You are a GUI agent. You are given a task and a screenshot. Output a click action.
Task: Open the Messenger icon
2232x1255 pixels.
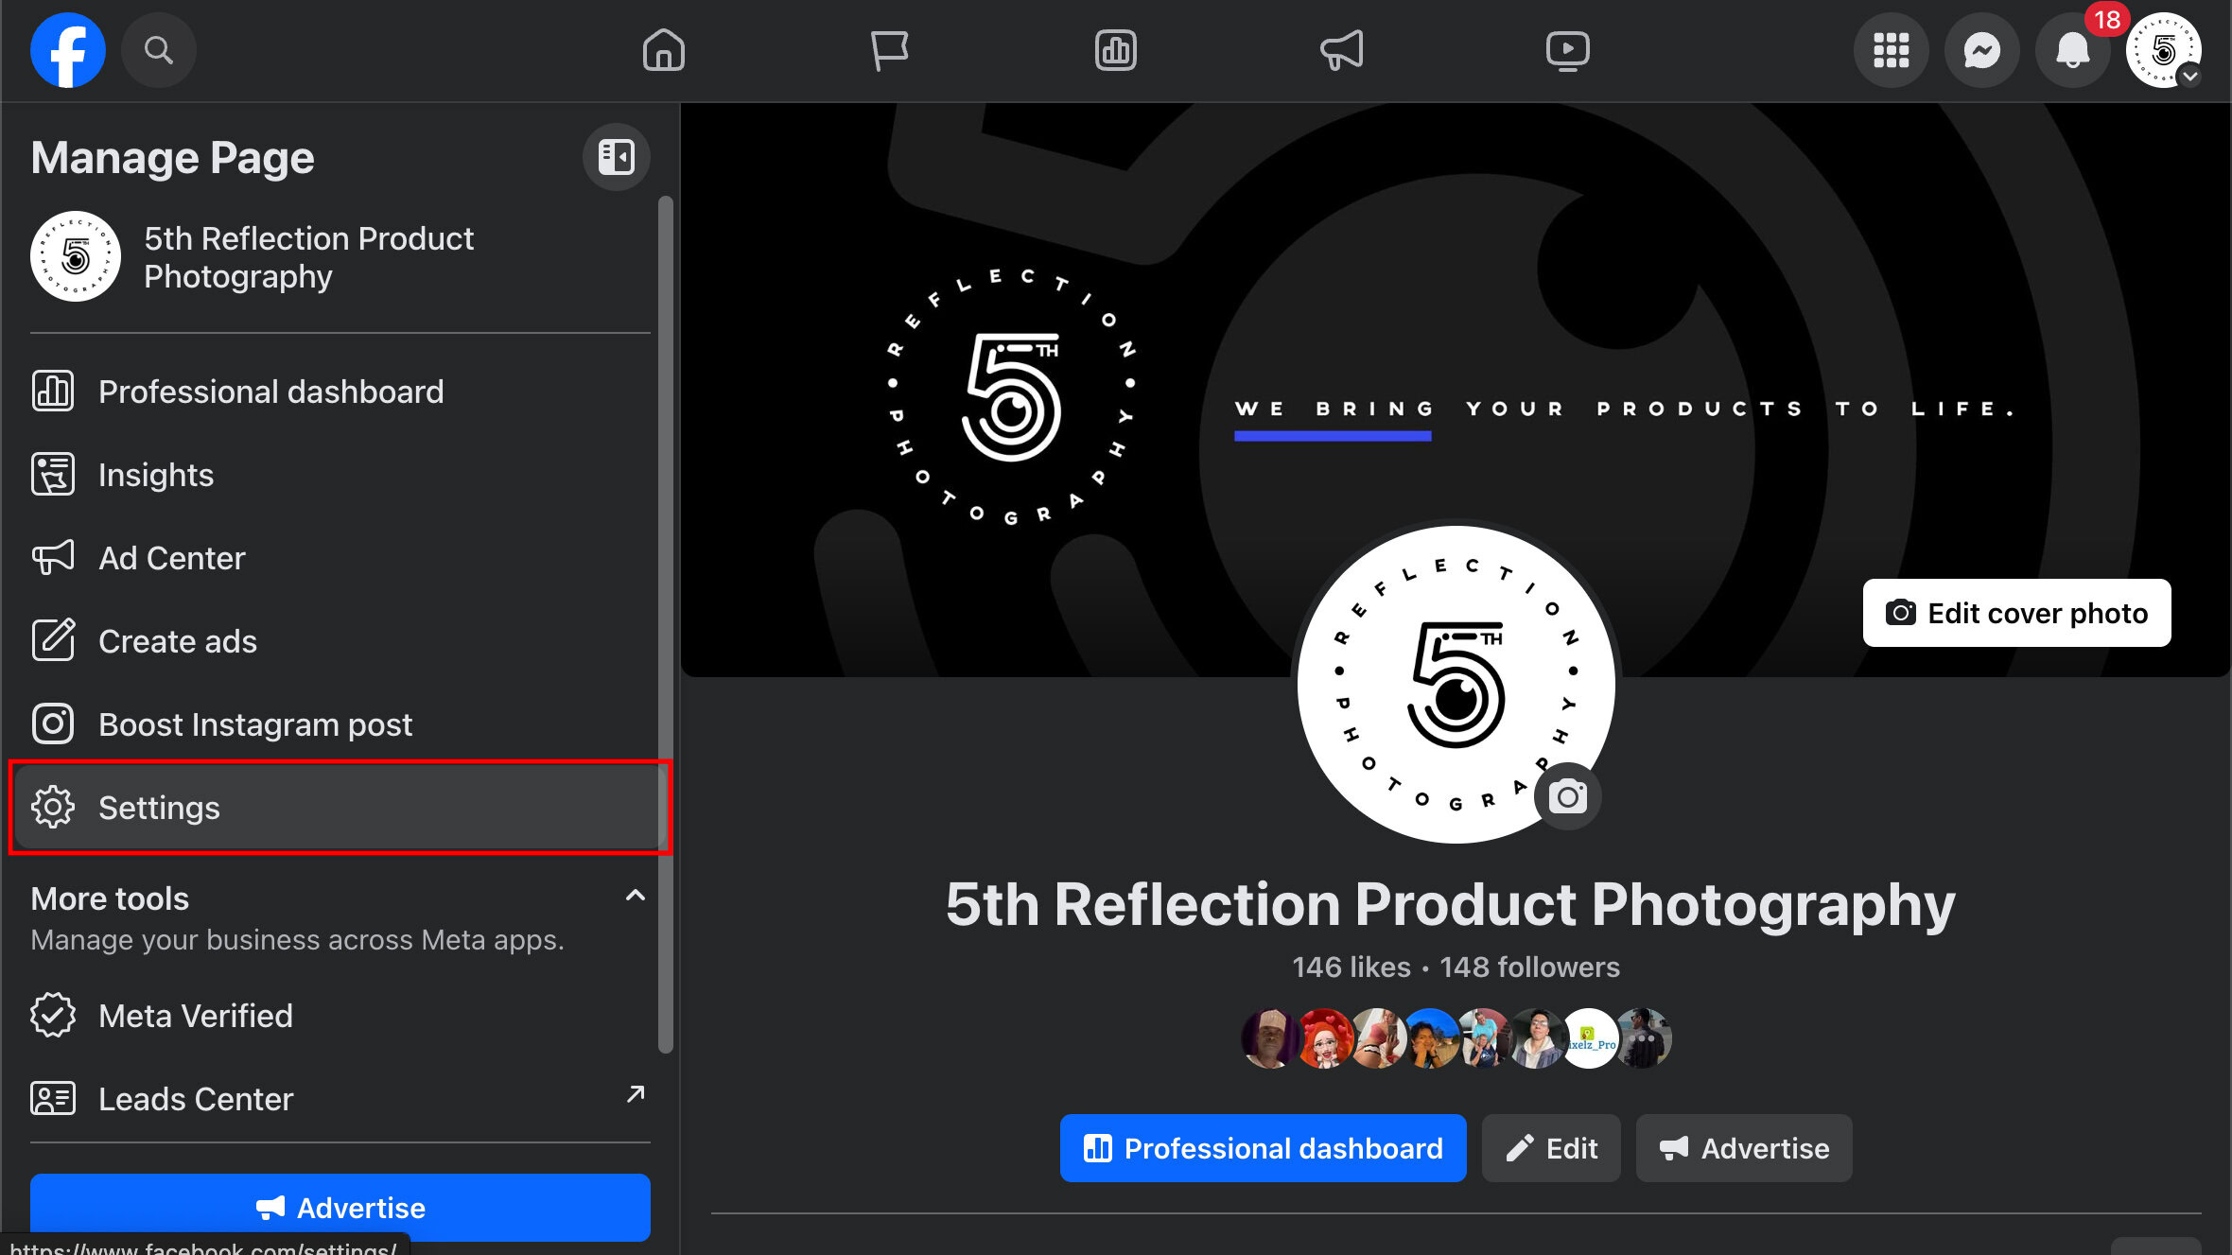tap(1981, 50)
